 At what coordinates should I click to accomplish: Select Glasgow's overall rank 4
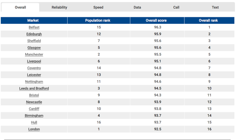[209, 48]
